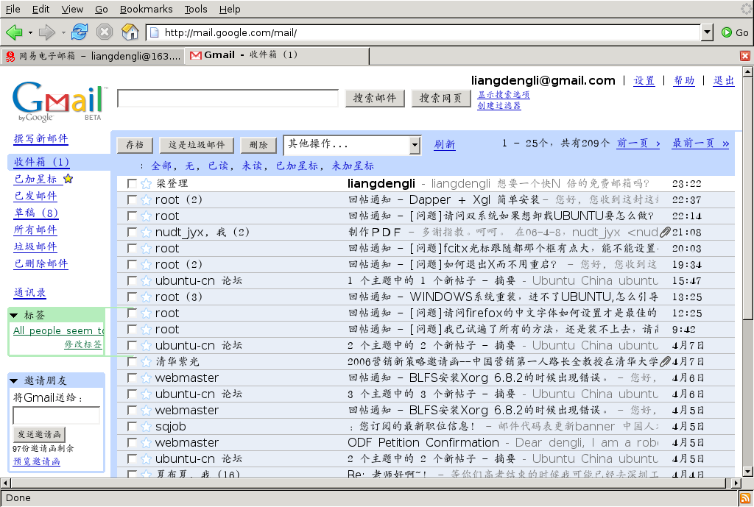Viewport: 754px width, 507px height.
Task: Click the Gmail search input field
Action: click(x=228, y=98)
